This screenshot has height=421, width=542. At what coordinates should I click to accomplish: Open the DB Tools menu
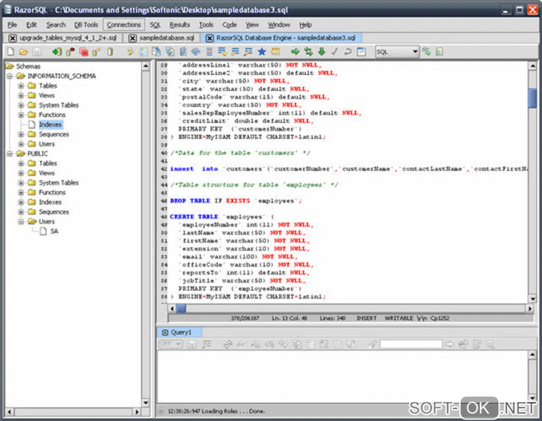point(86,24)
